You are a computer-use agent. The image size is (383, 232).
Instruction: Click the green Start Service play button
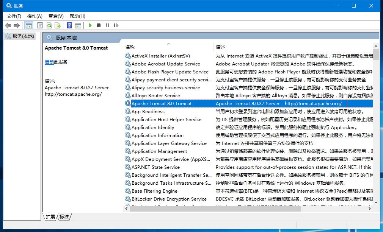pyautogui.click(x=90, y=25)
